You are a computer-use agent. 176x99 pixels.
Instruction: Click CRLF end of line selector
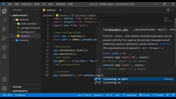(x=117, y=95)
